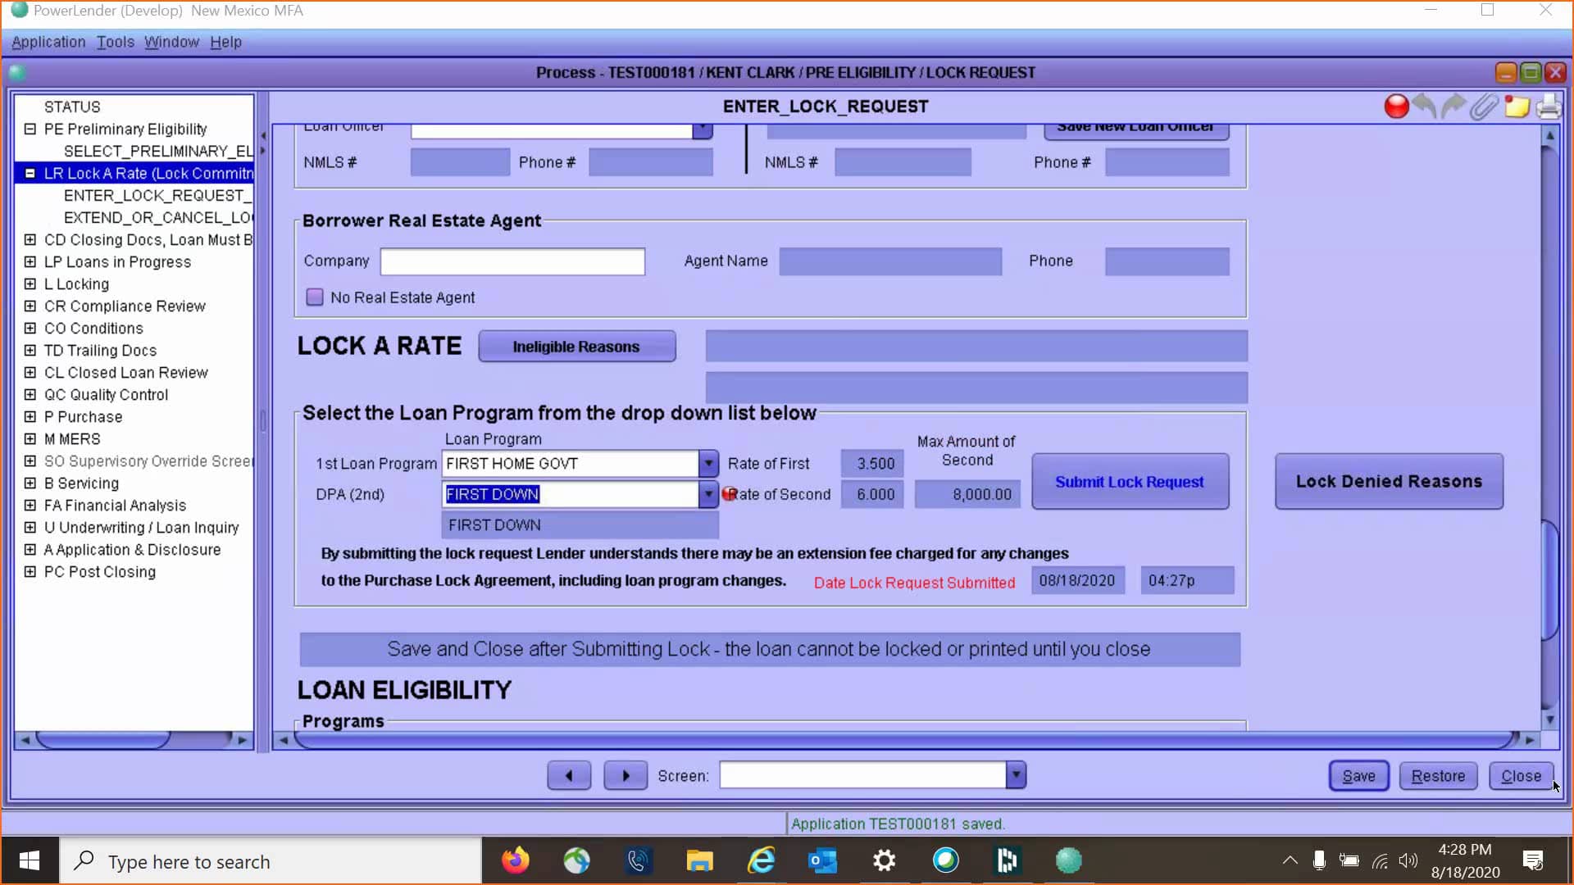Viewport: 1574px width, 885px height.
Task: Open the 1st Loan Program dropdown
Action: pyautogui.click(x=707, y=463)
